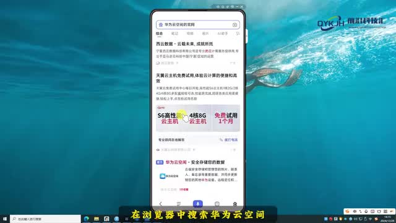The image size is (396, 223).
Task: Tap the blue voice search microphone button
Action: point(198,204)
